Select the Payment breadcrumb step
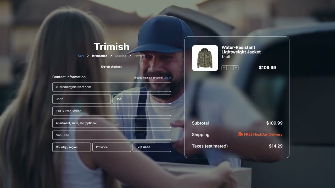This screenshot has height=188, width=335. pos(139,56)
